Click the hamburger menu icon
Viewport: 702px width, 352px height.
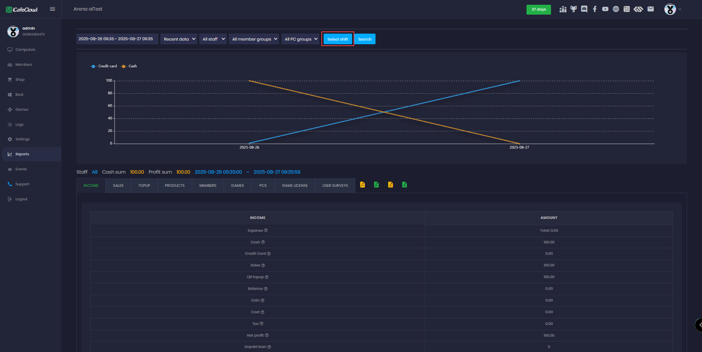(x=52, y=9)
